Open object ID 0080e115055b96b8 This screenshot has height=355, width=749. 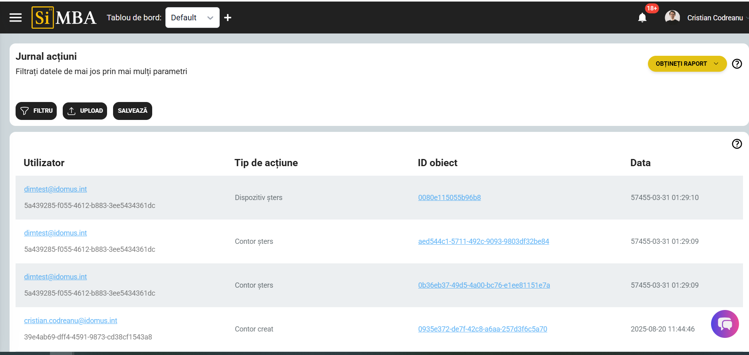coord(449,198)
